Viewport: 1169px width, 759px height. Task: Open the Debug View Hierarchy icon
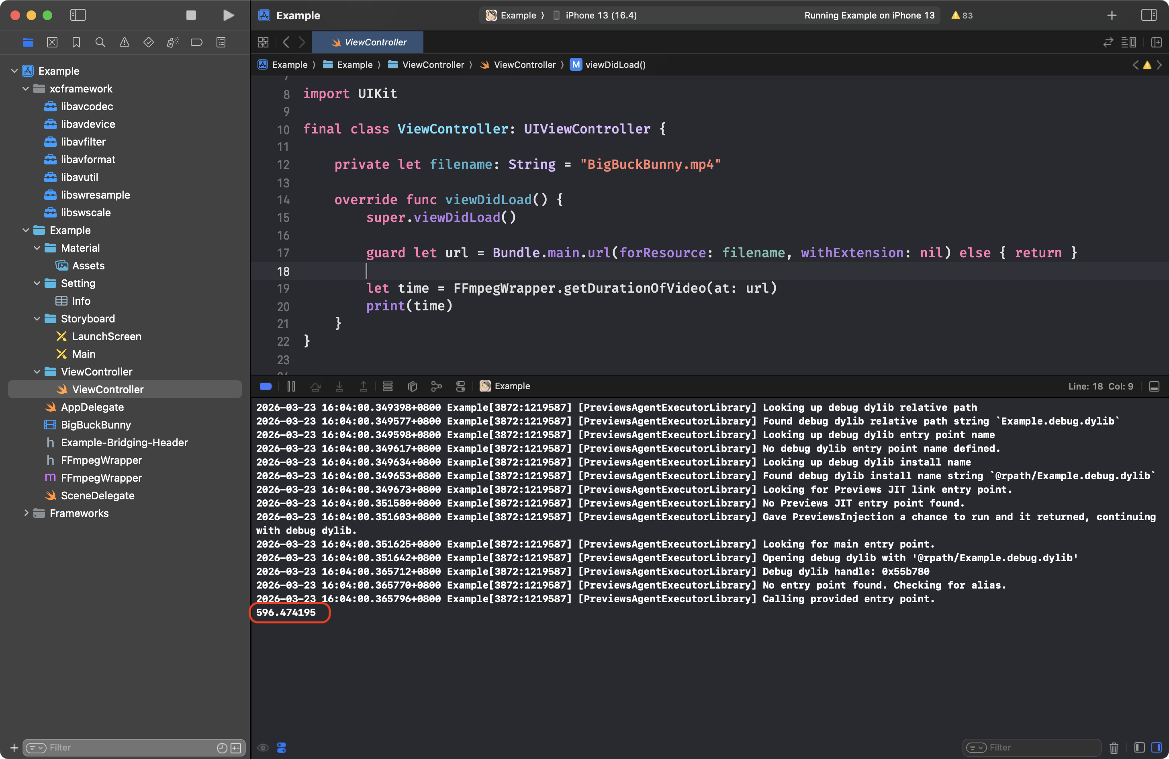point(412,386)
